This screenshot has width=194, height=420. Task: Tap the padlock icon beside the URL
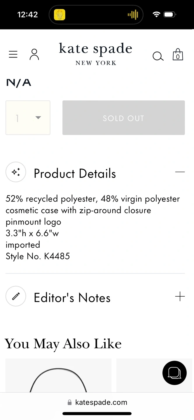pyautogui.click(x=69, y=403)
